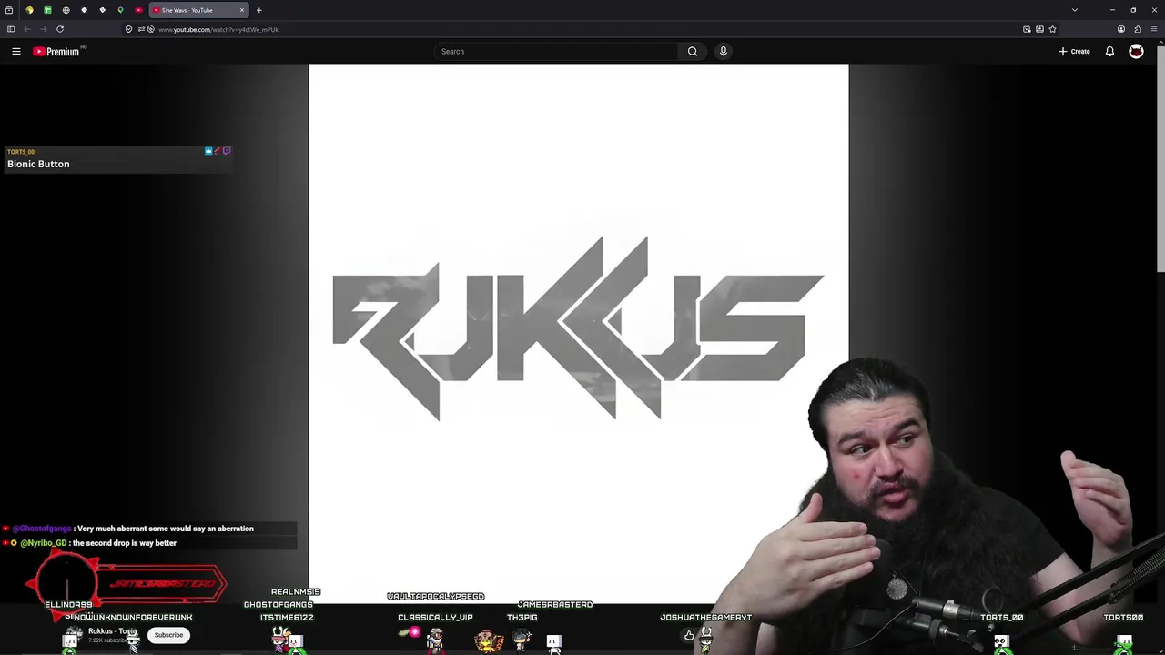This screenshot has width=1165, height=655.
Task: Select the Sine Wavs - YouTube tab
Action: point(198,10)
